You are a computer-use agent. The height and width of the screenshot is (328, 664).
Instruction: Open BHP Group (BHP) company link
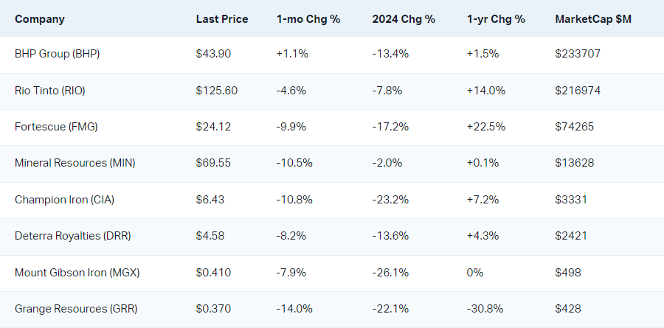tap(57, 54)
